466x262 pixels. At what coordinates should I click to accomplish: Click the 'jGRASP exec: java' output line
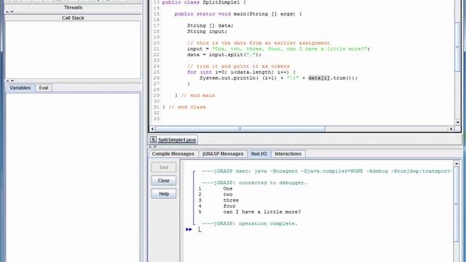pos(326,171)
